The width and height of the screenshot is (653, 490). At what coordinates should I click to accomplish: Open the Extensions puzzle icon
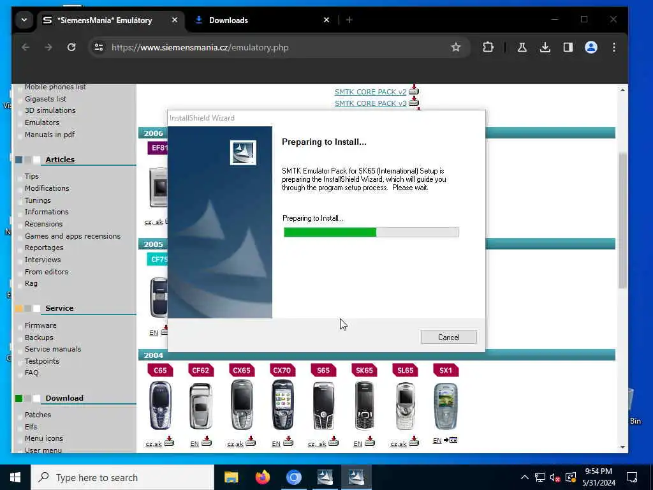click(488, 47)
